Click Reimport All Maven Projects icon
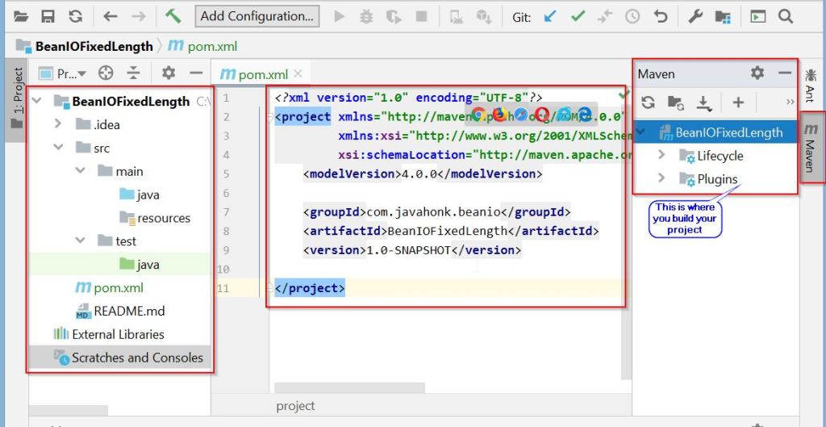Viewport: 826px width, 427px height. click(648, 103)
